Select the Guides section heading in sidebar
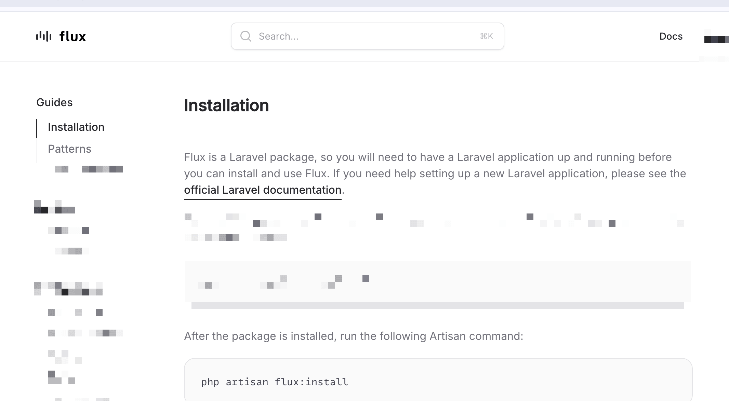Image resolution: width=729 pixels, height=401 pixels. pos(54,102)
